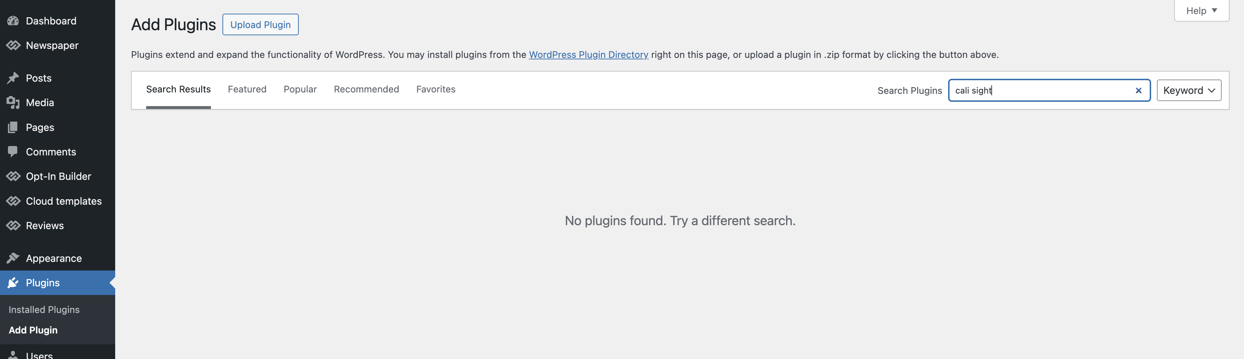Screen dimensions: 1244x359
Task: Open Installed Plugins submenu item
Action: pyautogui.click(x=44, y=309)
